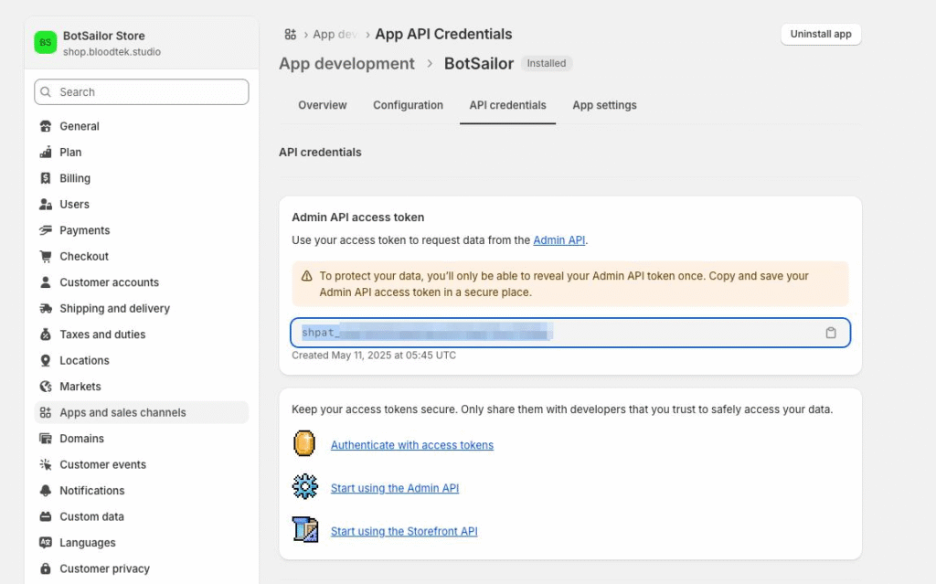The height and width of the screenshot is (584, 936).
Task: Copy the Admin API token via clipboard icon
Action: 830,333
